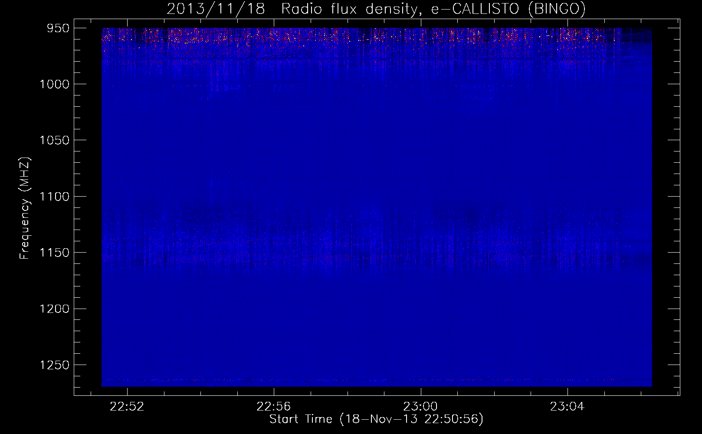Click the 1000 frequency tick label
The image size is (702, 434).
click(x=54, y=84)
